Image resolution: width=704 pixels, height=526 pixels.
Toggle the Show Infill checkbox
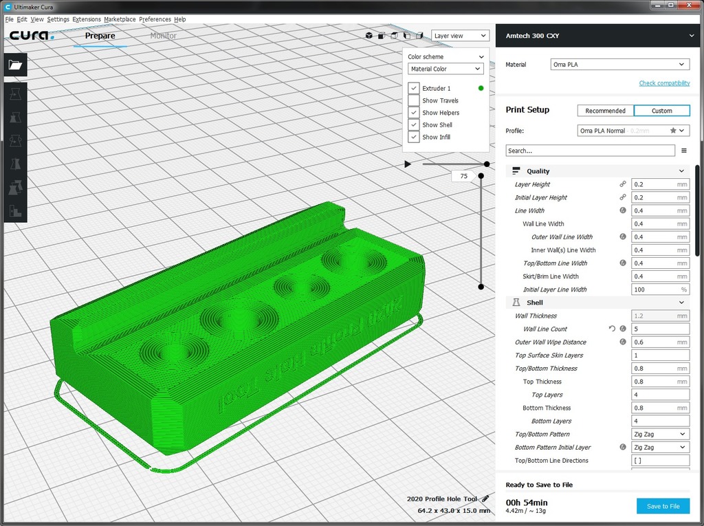pos(414,138)
